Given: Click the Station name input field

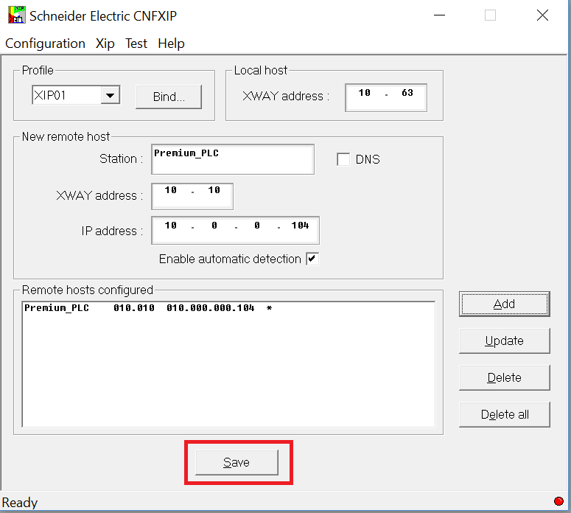Looking at the screenshot, I should pos(233,159).
